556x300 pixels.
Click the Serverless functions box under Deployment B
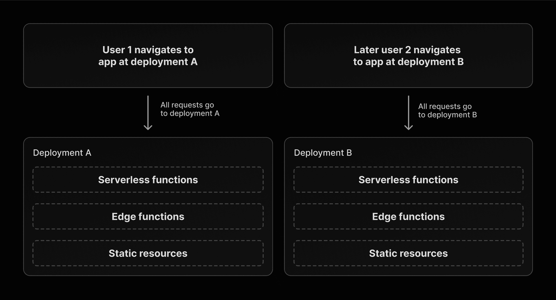[409, 180]
